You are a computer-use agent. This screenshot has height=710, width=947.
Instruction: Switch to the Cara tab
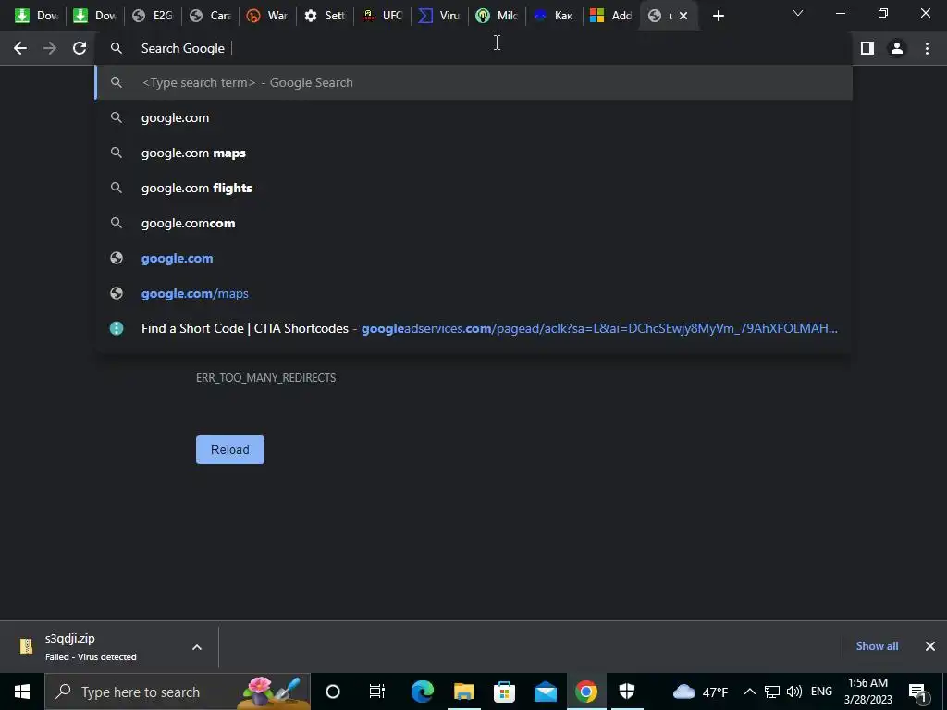(x=210, y=16)
